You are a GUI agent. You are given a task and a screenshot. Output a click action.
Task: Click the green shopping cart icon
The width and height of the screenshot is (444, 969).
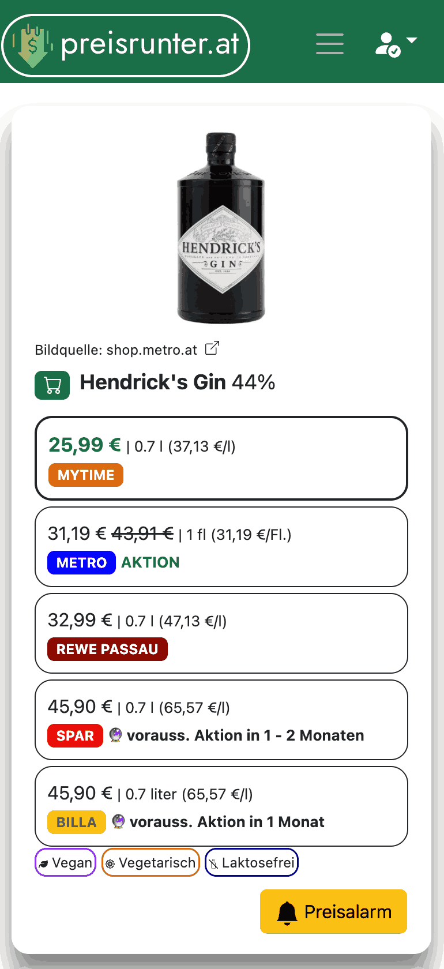pyautogui.click(x=52, y=385)
